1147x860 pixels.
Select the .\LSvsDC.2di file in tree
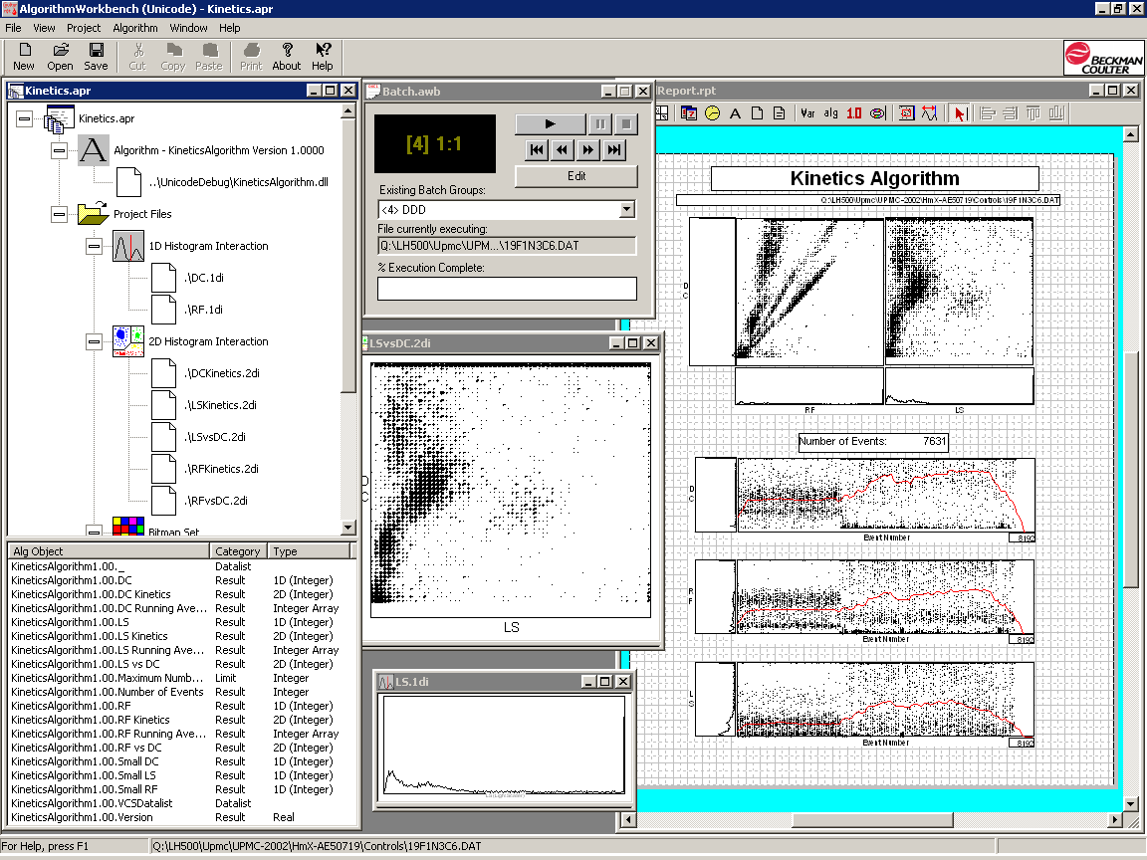[x=215, y=437]
